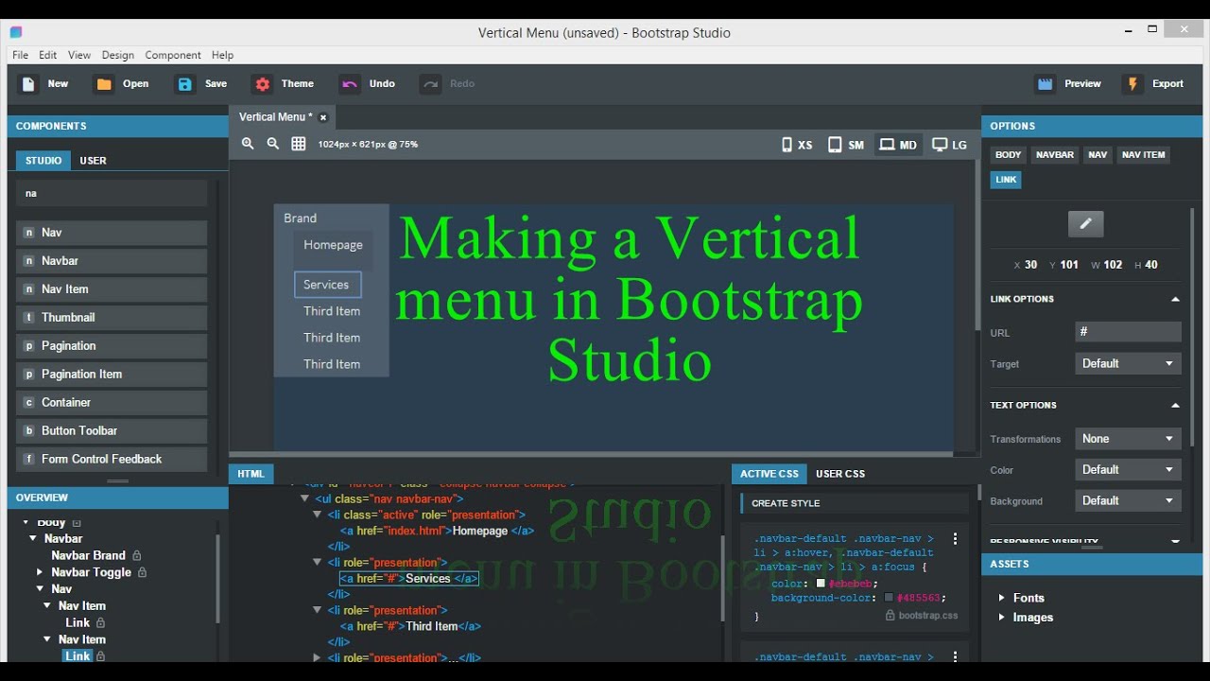Close the Vertical Menu tab
The height and width of the screenshot is (681, 1210).
point(323,117)
